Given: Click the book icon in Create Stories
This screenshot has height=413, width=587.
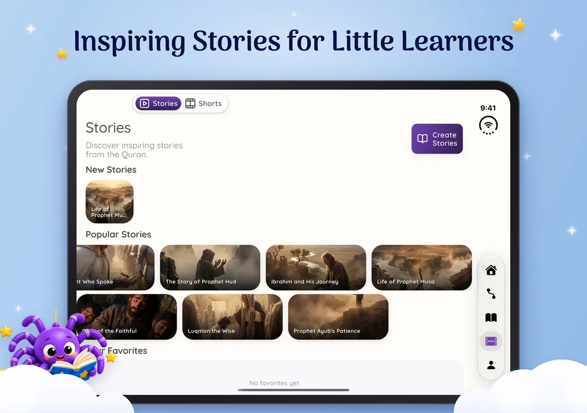Looking at the screenshot, I should pyautogui.click(x=422, y=139).
